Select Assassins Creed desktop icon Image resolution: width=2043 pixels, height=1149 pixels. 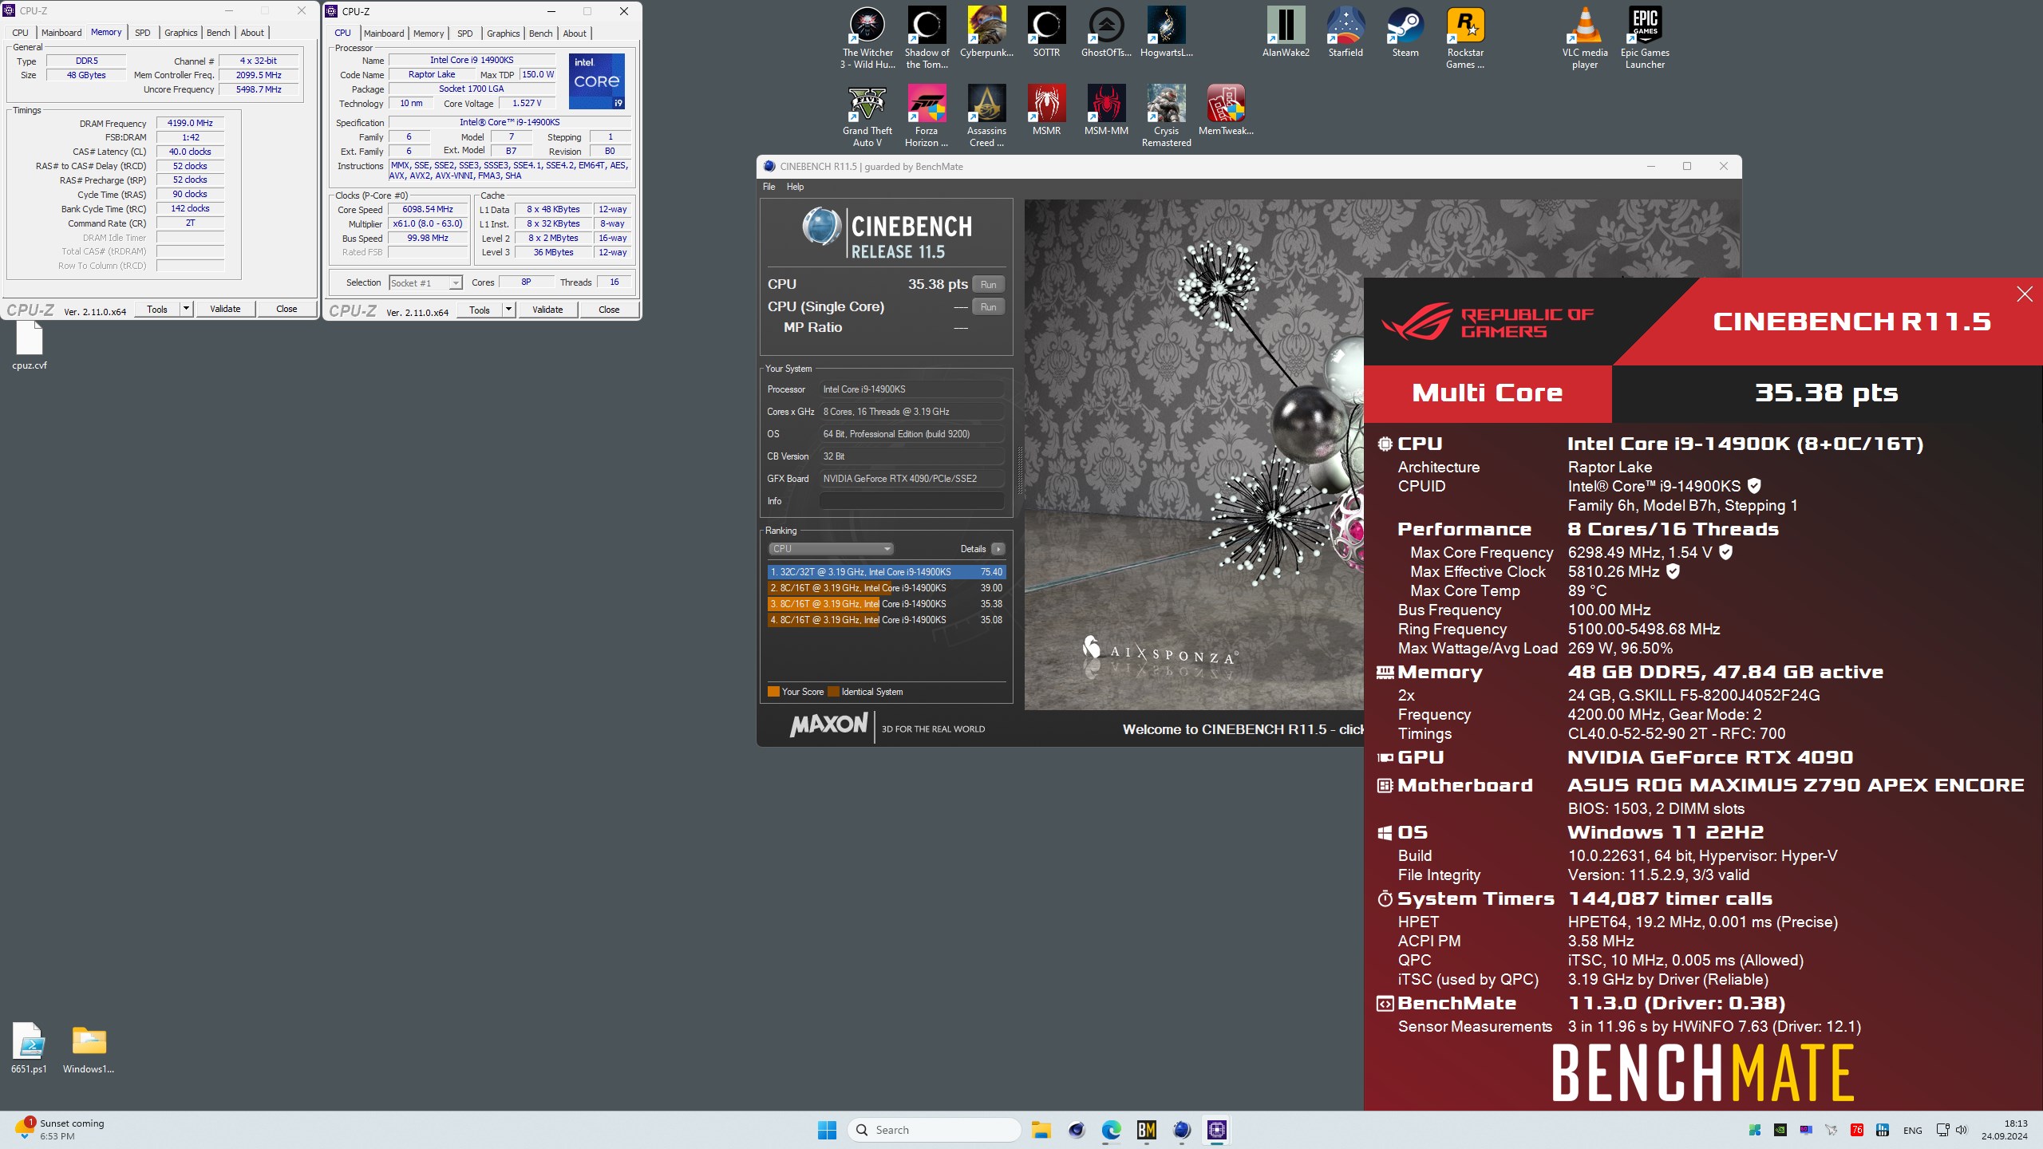[x=986, y=116]
